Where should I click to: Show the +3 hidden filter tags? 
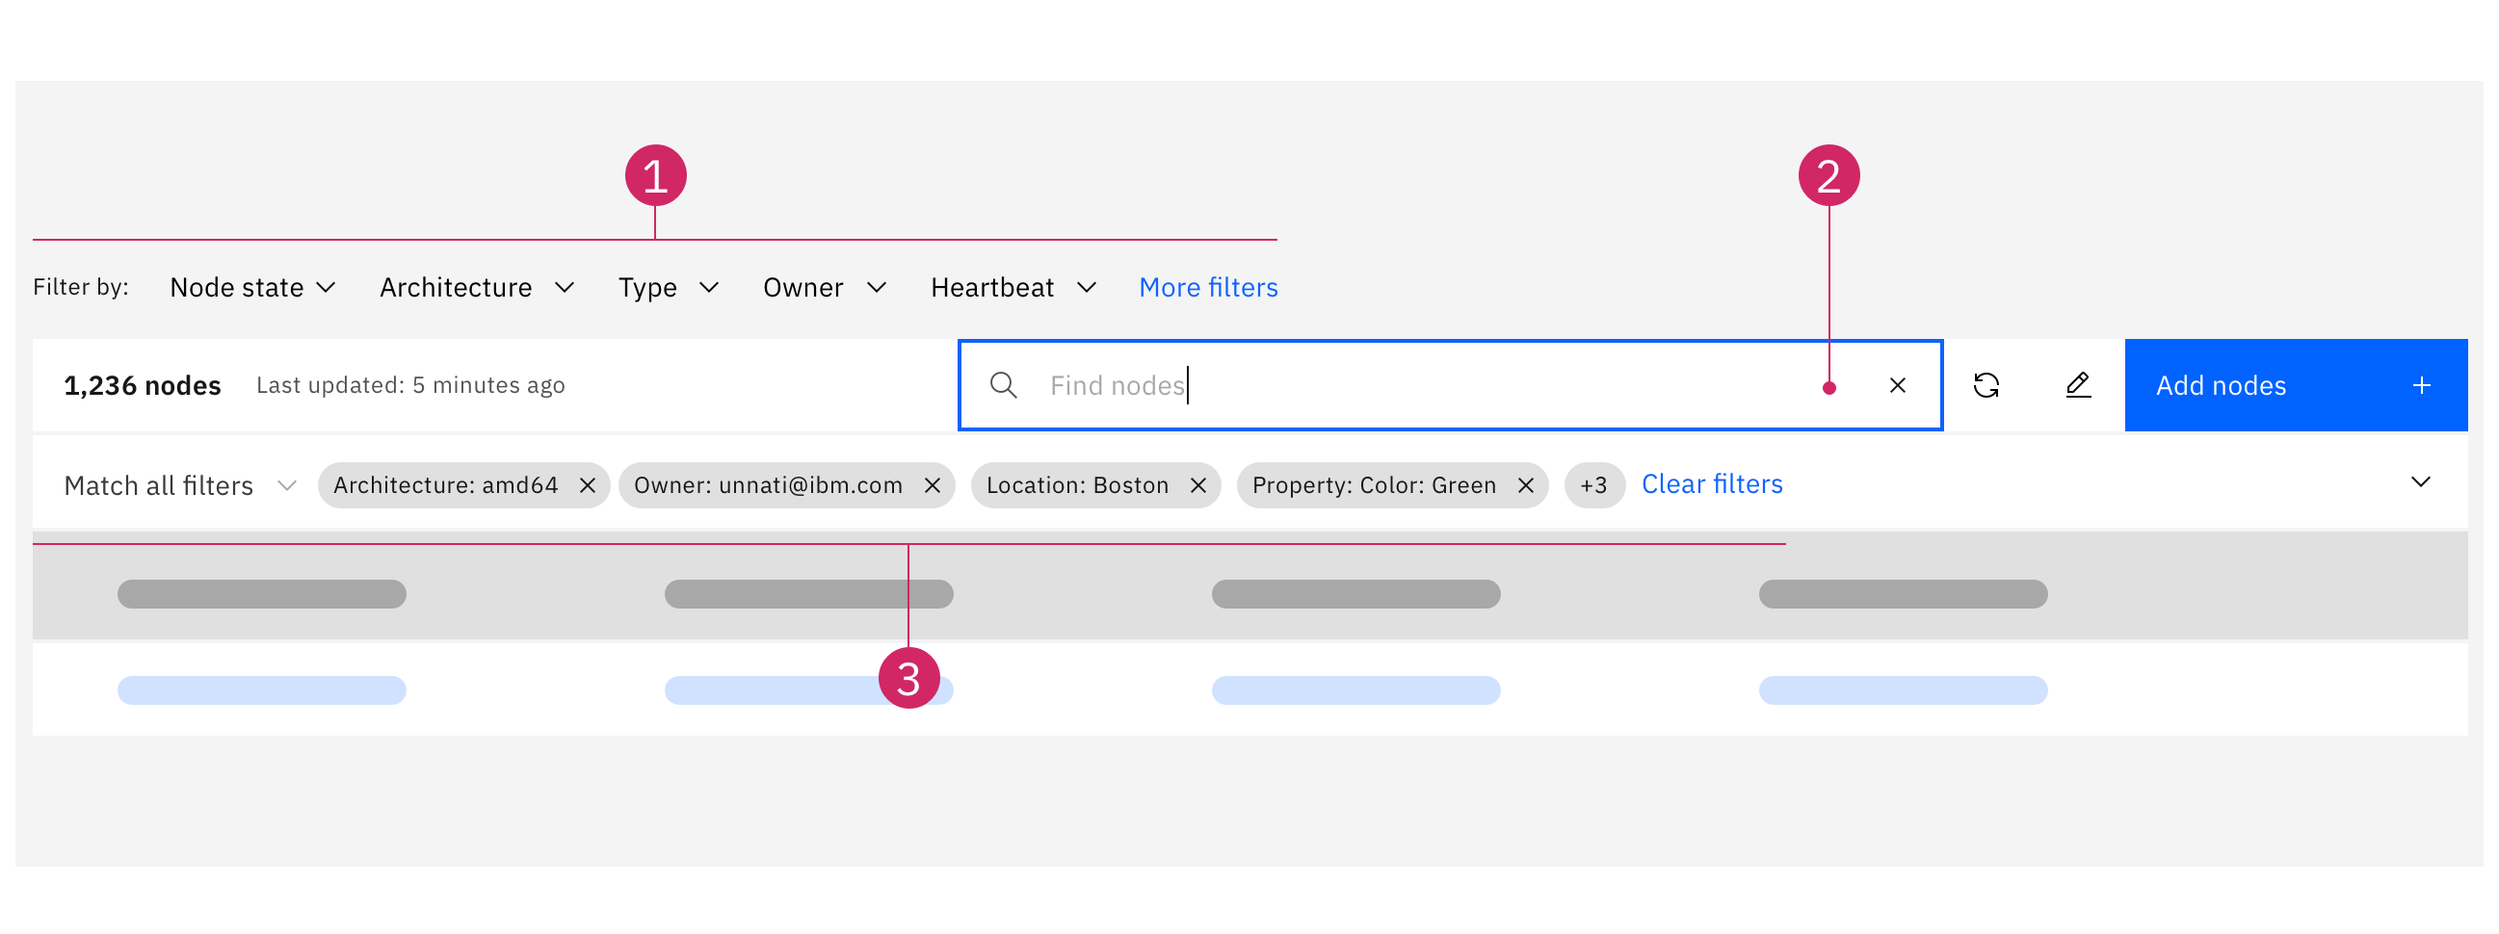point(1593,485)
